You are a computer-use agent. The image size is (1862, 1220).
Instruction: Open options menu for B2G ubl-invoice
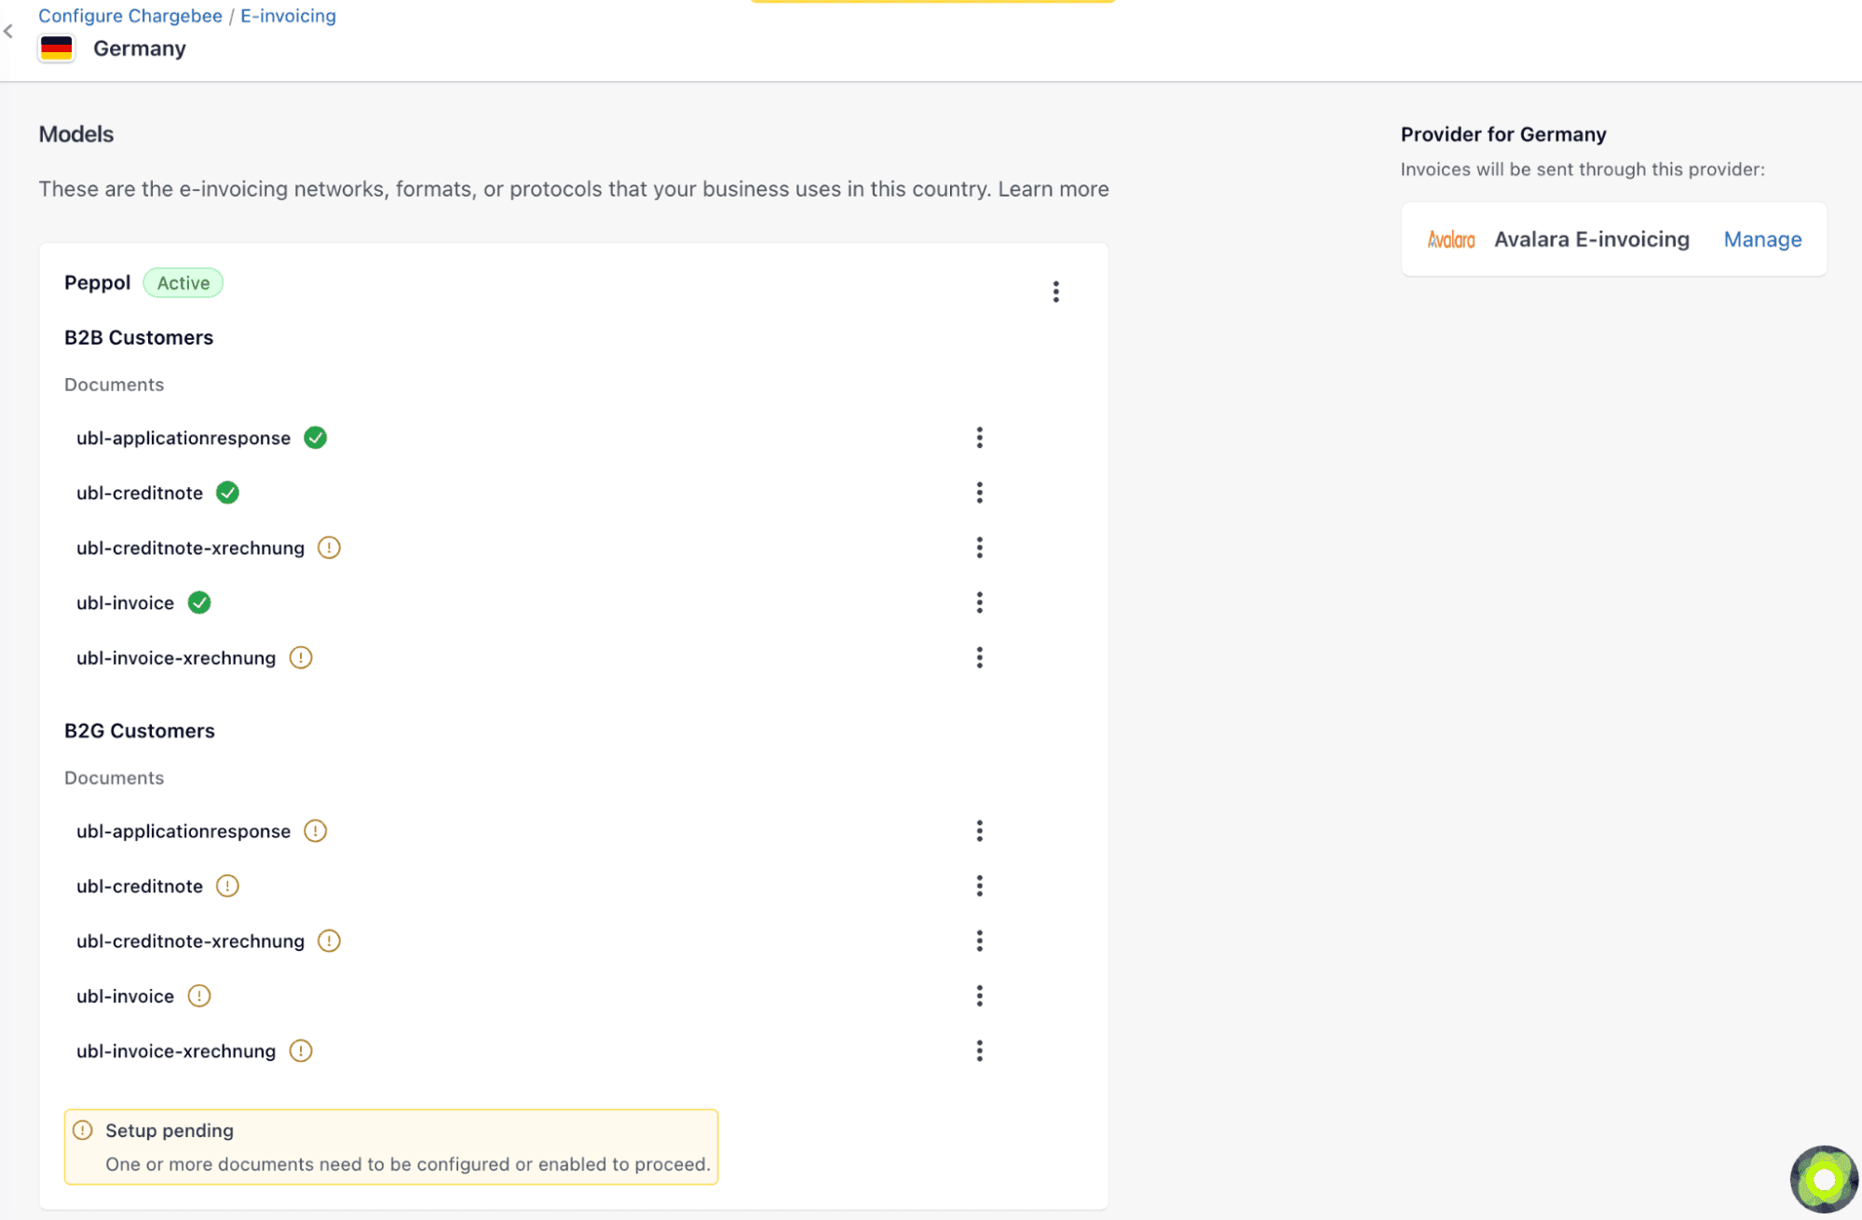[x=979, y=996]
